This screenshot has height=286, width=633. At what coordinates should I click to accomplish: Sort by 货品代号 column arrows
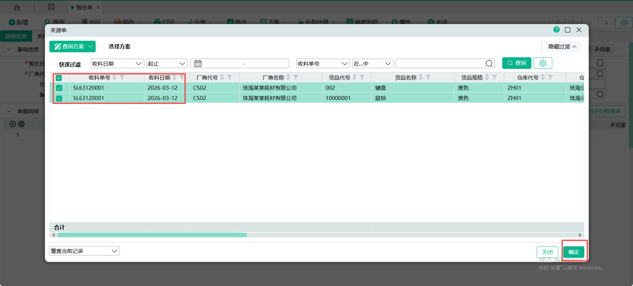(x=355, y=77)
